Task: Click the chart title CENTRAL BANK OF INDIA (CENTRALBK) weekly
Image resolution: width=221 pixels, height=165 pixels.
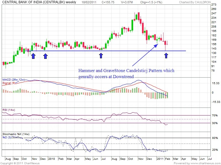Action: 39,2
